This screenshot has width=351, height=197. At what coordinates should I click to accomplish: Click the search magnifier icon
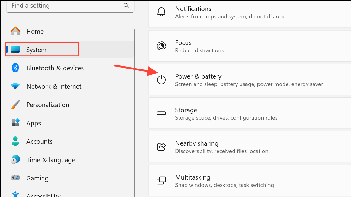click(126, 6)
